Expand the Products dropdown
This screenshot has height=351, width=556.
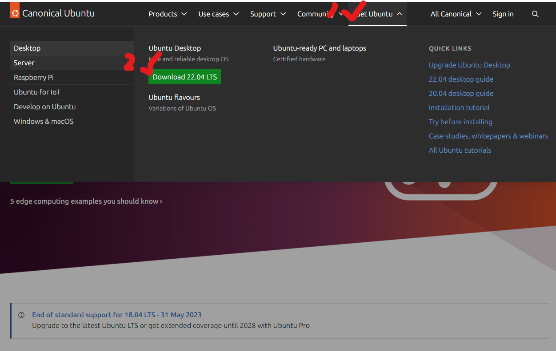168,14
